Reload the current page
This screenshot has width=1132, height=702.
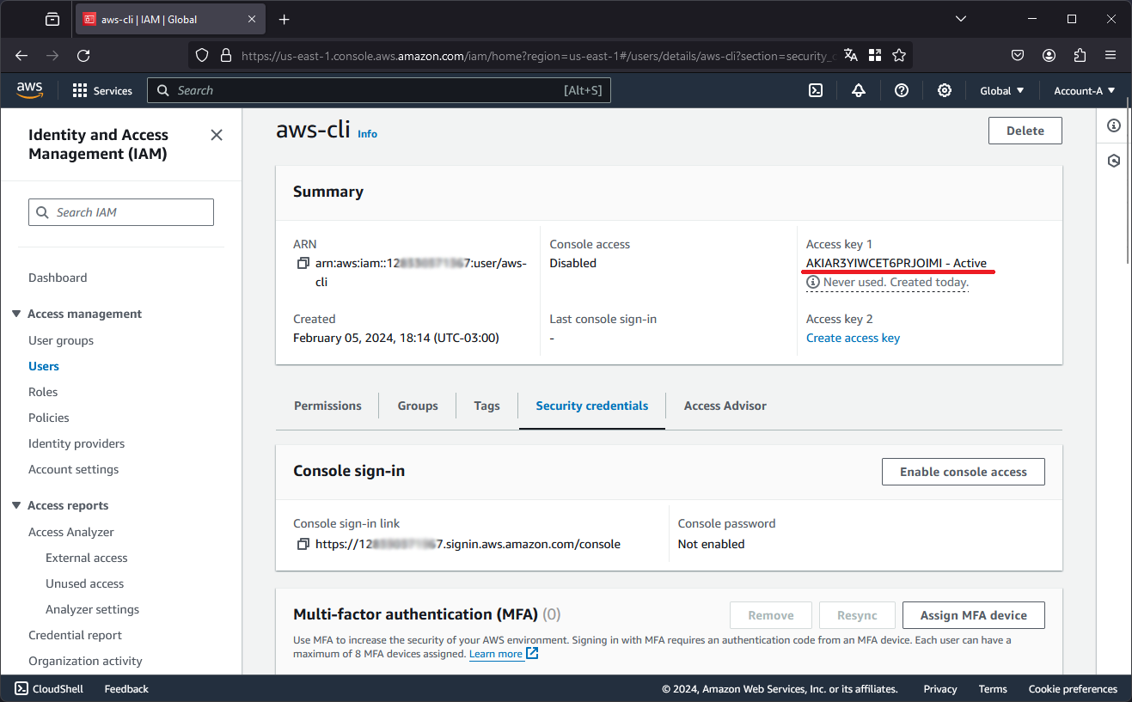83,55
